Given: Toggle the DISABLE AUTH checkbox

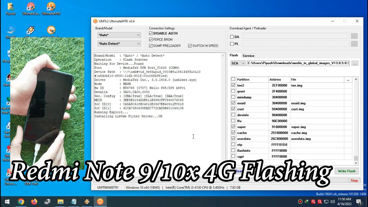Looking at the screenshot, I should pos(151,33).
